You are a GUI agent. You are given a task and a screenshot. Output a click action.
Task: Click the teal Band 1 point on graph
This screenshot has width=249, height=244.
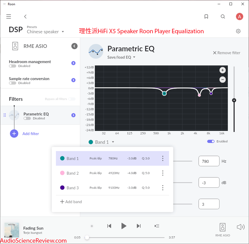(164, 93)
